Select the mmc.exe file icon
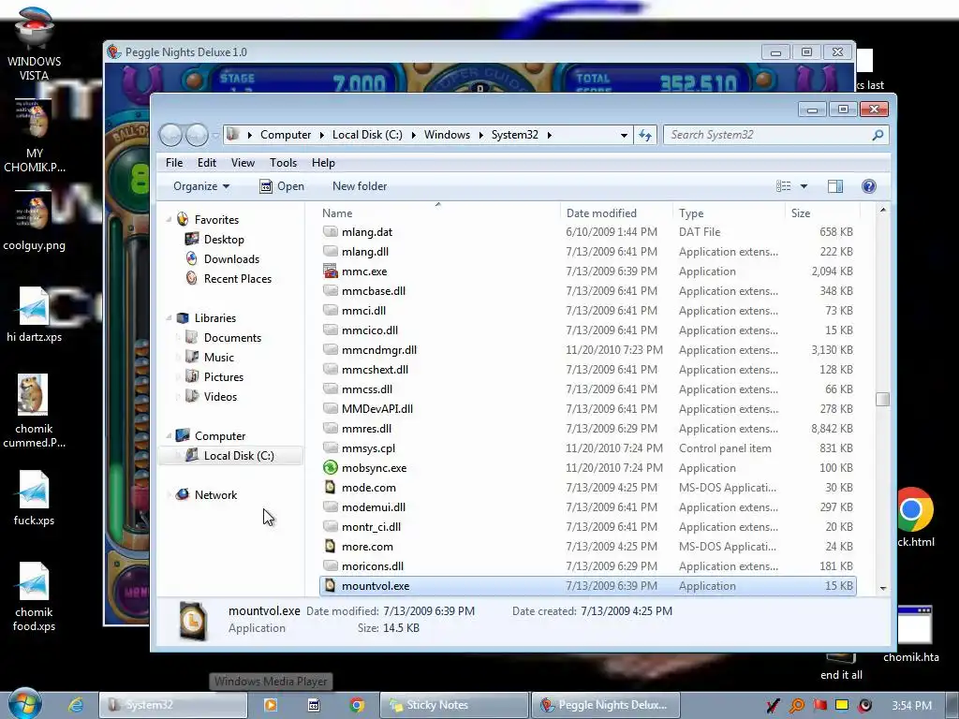 (x=331, y=271)
